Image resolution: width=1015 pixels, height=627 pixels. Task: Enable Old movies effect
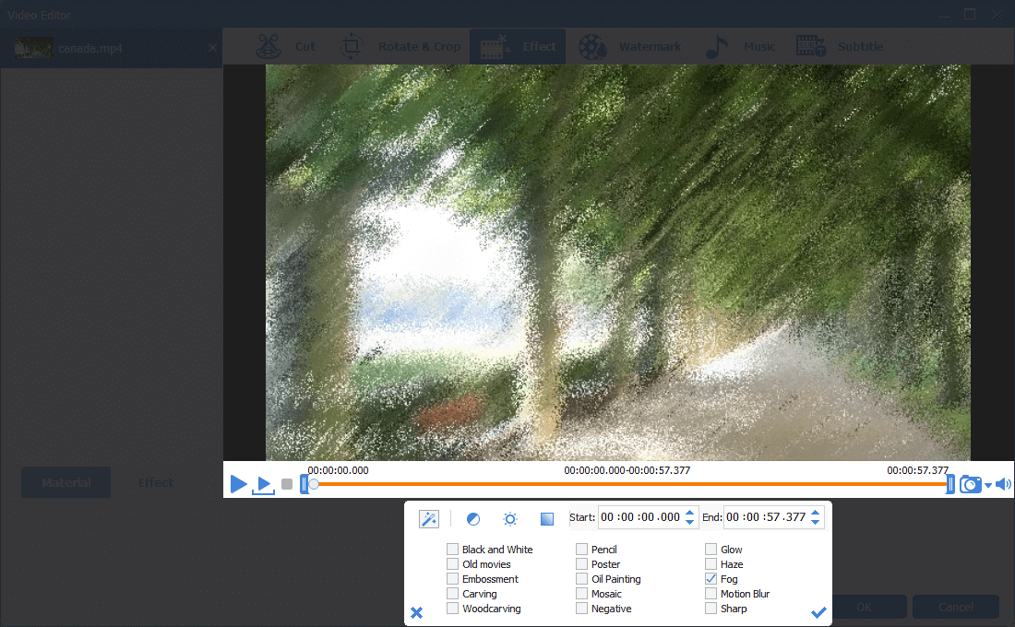[452, 564]
